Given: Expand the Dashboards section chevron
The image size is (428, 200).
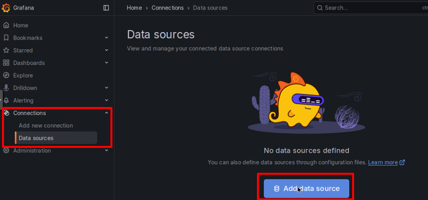Looking at the screenshot, I should (106, 63).
